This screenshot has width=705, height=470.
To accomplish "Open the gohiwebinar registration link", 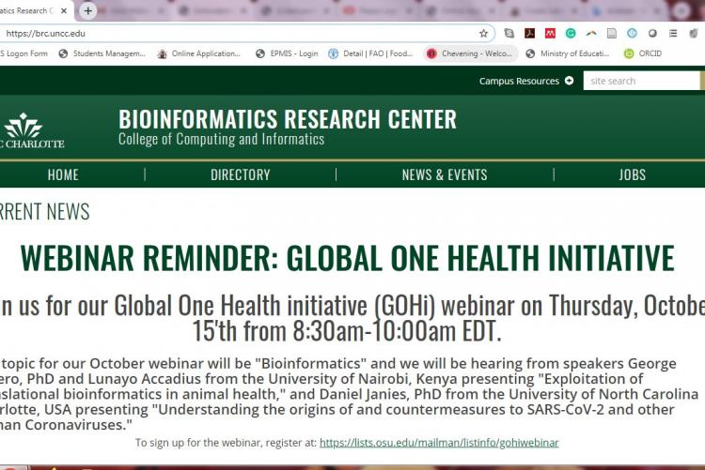I will click(x=439, y=443).
